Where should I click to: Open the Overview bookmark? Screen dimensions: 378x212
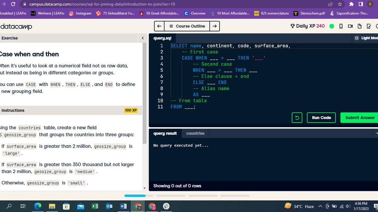coord(195,13)
